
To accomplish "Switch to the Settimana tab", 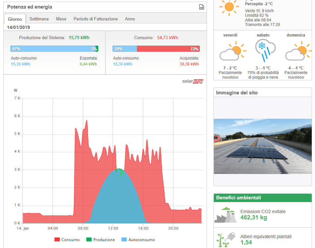I will 39,19.
